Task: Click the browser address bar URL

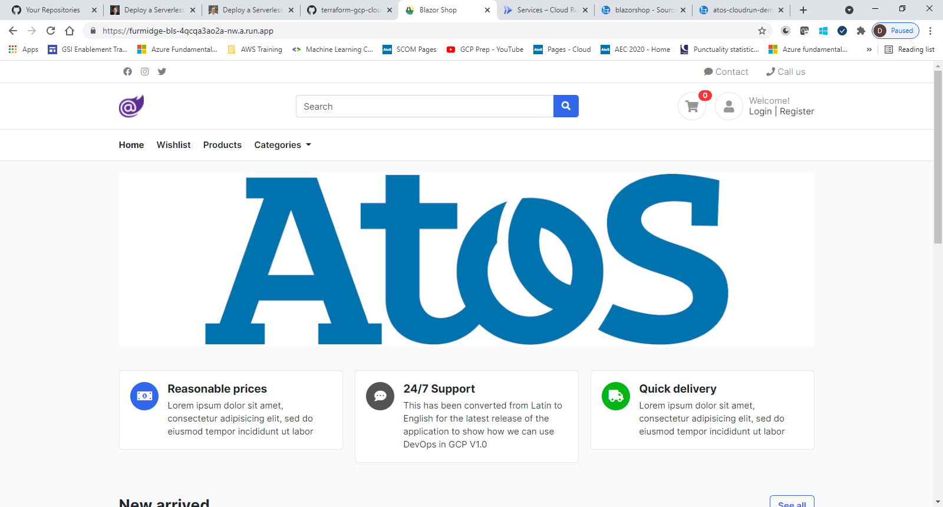Action: tap(188, 31)
